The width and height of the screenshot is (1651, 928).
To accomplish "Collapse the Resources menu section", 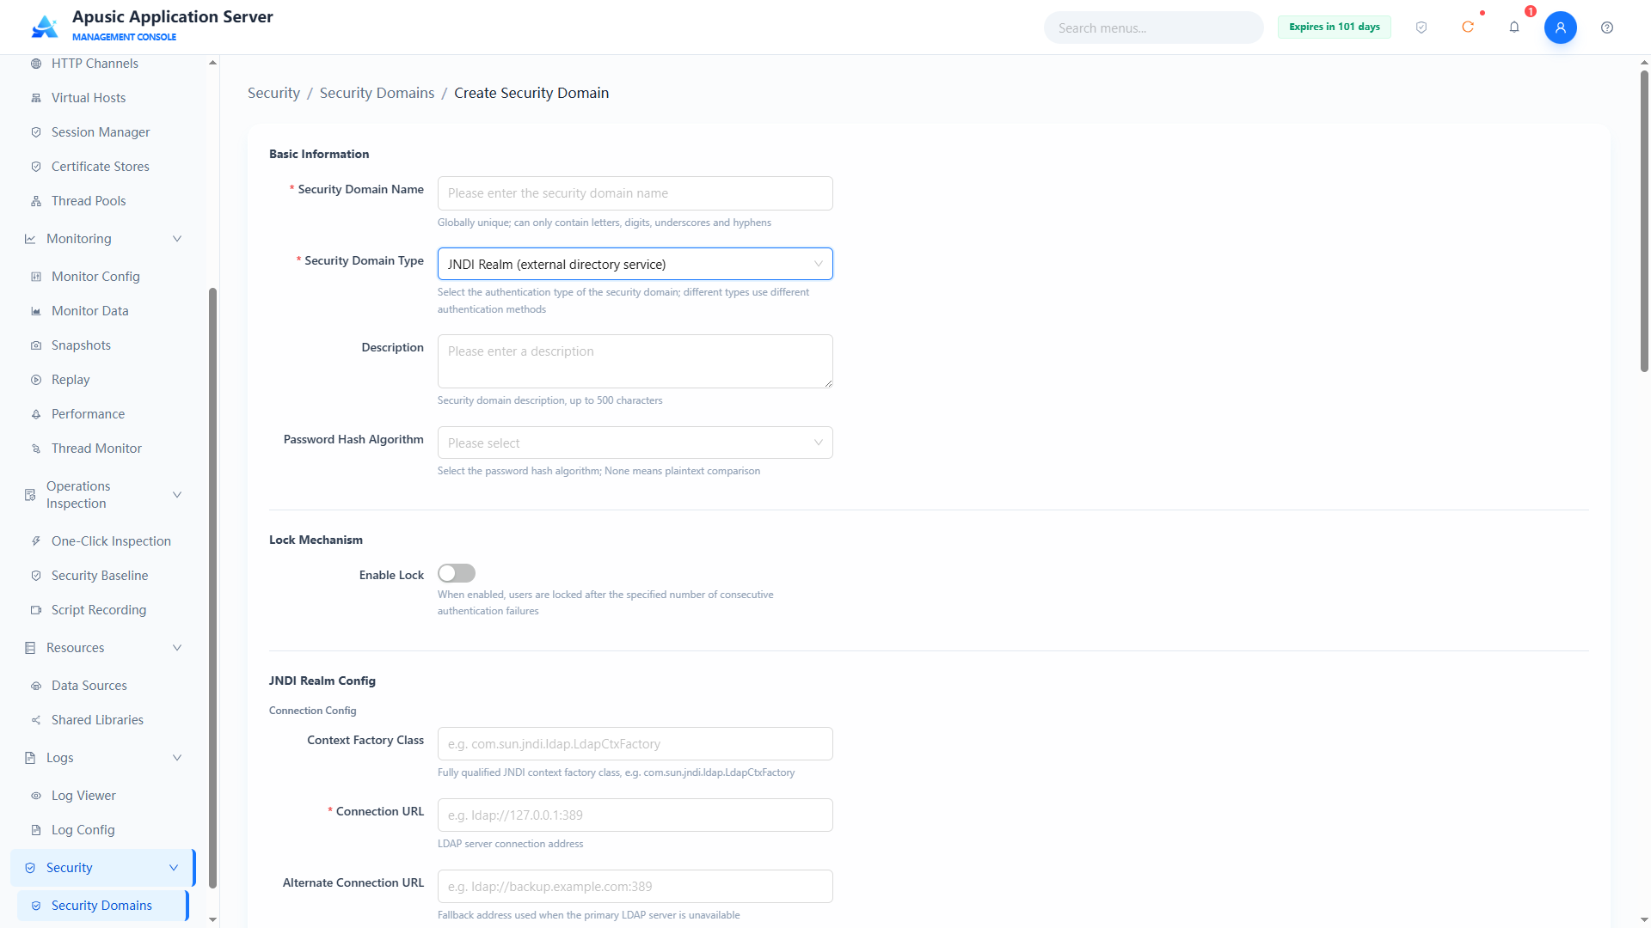I will click(177, 648).
